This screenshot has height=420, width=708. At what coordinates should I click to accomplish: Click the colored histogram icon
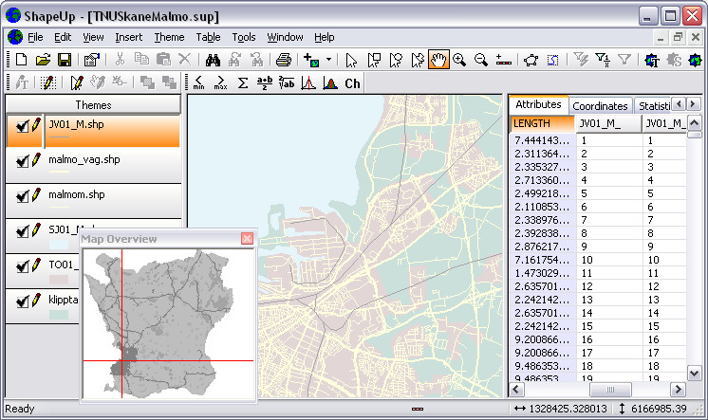coord(330,82)
